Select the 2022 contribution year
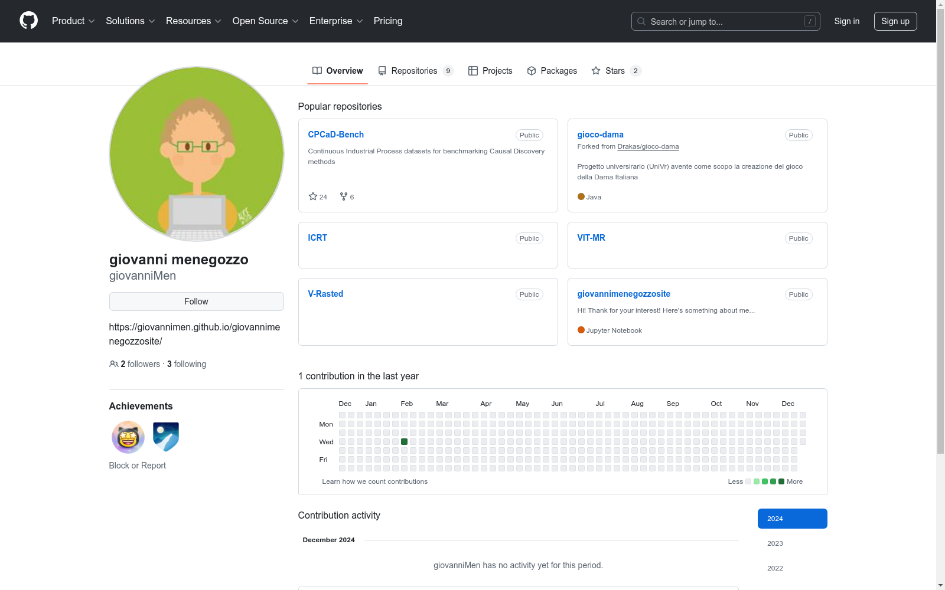The height and width of the screenshot is (590, 945). coord(793,568)
